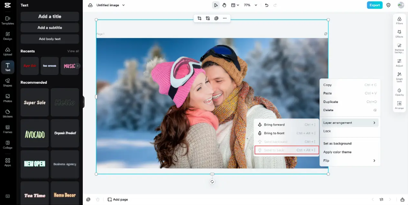408x205 pixels.
Task: Select the AVOCADO text preset
Action: tap(35, 133)
